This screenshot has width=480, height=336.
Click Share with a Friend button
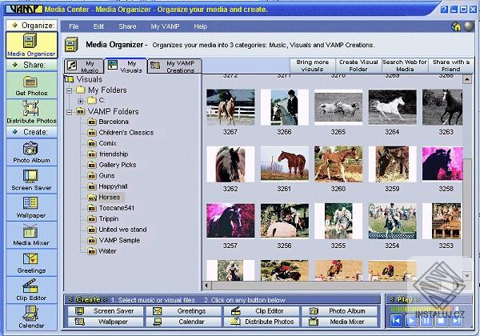click(450, 66)
